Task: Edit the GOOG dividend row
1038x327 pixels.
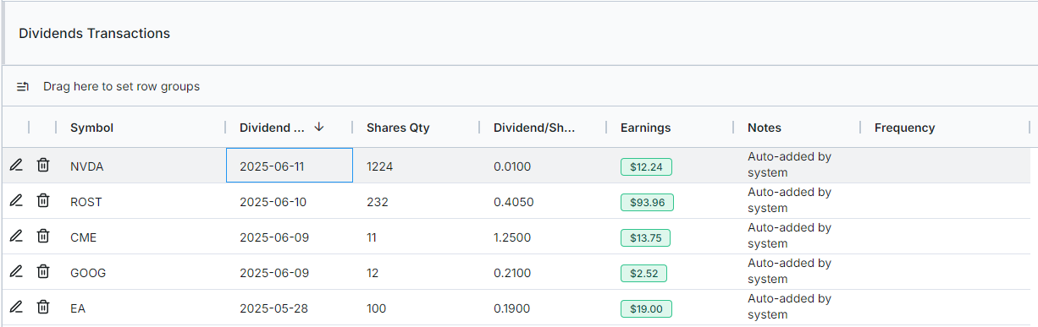Action: click(16, 272)
